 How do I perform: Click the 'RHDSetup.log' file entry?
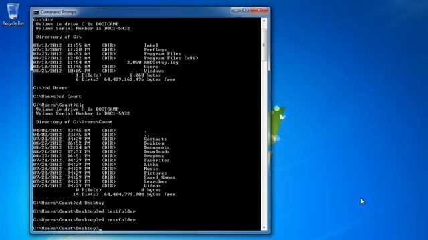[x=161, y=63]
